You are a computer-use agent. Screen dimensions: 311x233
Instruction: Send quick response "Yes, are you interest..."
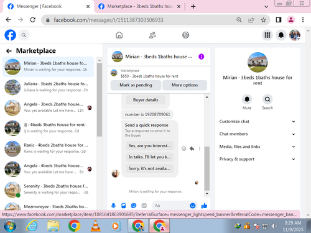pos(150,145)
